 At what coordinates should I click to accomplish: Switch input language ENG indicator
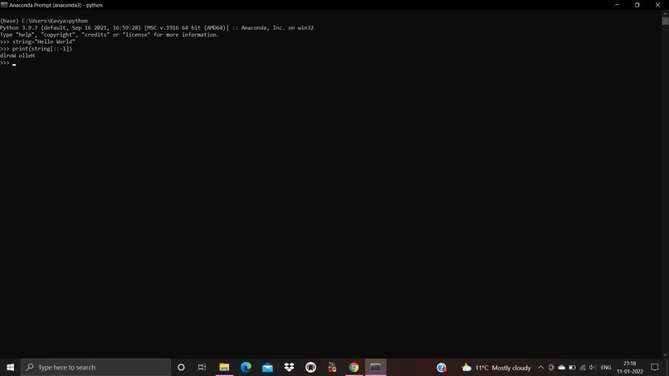pos(606,368)
